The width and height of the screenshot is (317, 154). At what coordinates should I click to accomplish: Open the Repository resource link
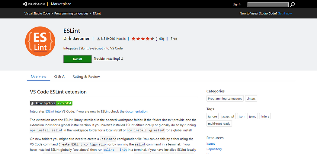pos(214,149)
